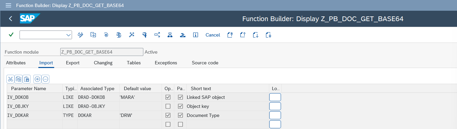Click the SAP logo
The image size is (457, 129).
tap(30, 19)
